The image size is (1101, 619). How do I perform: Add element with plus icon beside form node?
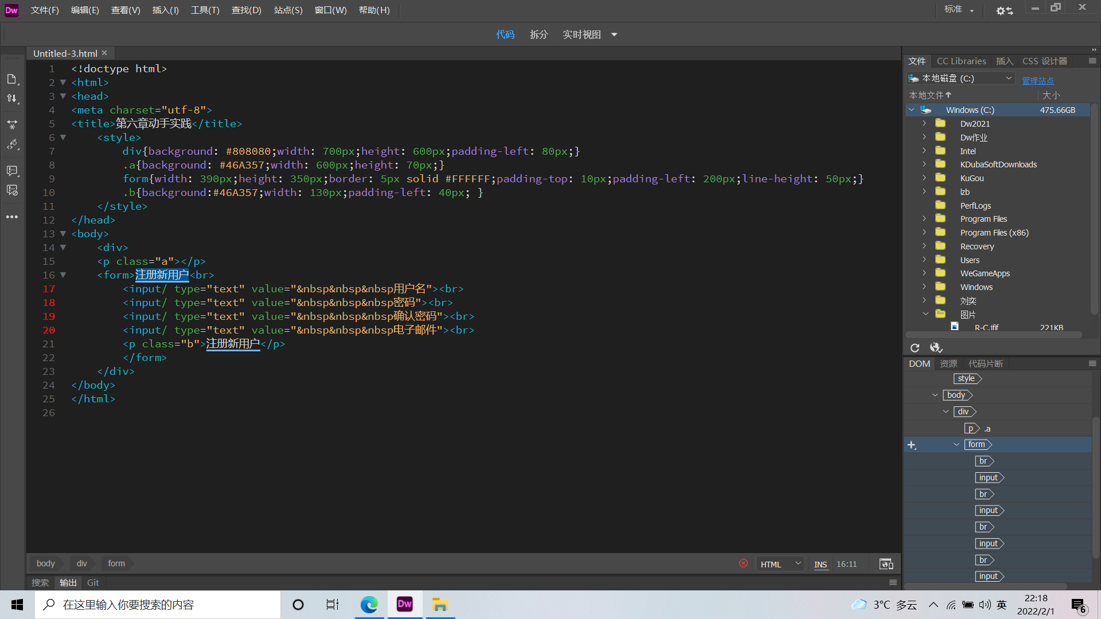point(912,445)
